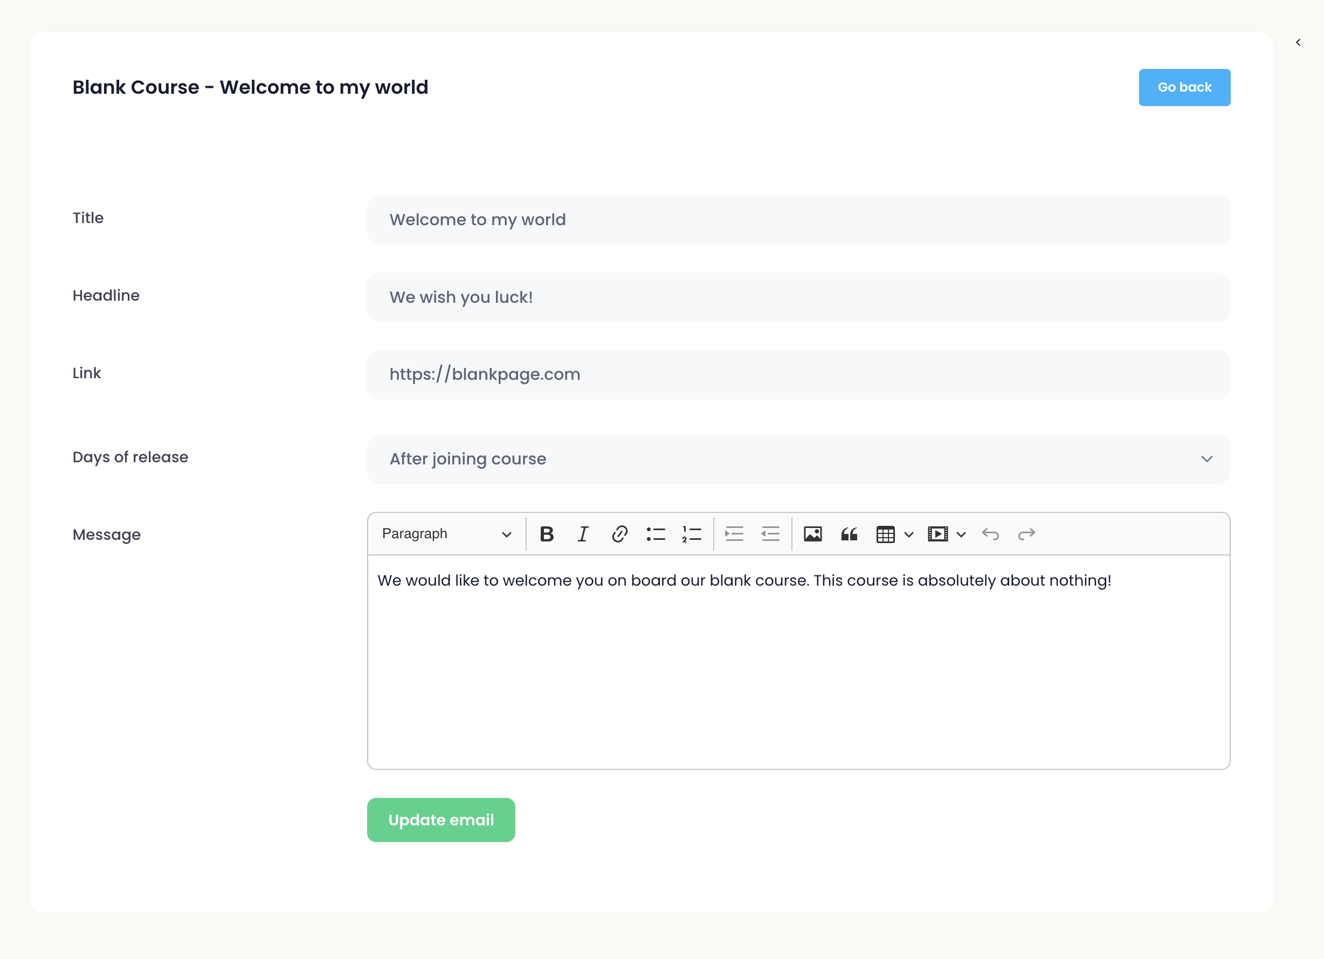Image resolution: width=1324 pixels, height=959 pixels.
Task: Open the table options dropdown arrow
Action: (x=909, y=534)
